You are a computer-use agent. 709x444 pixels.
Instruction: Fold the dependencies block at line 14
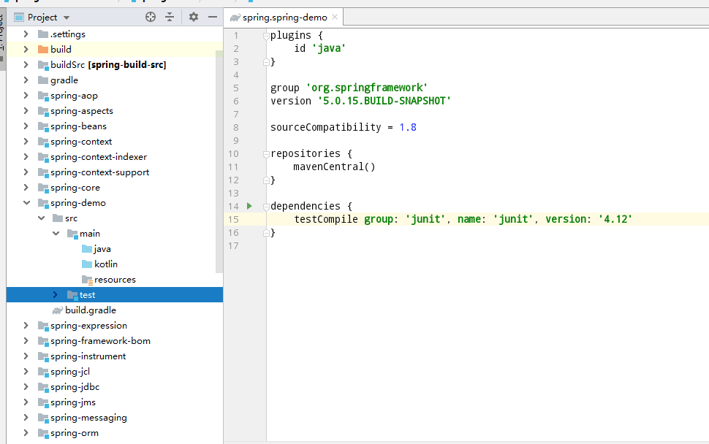pos(266,207)
